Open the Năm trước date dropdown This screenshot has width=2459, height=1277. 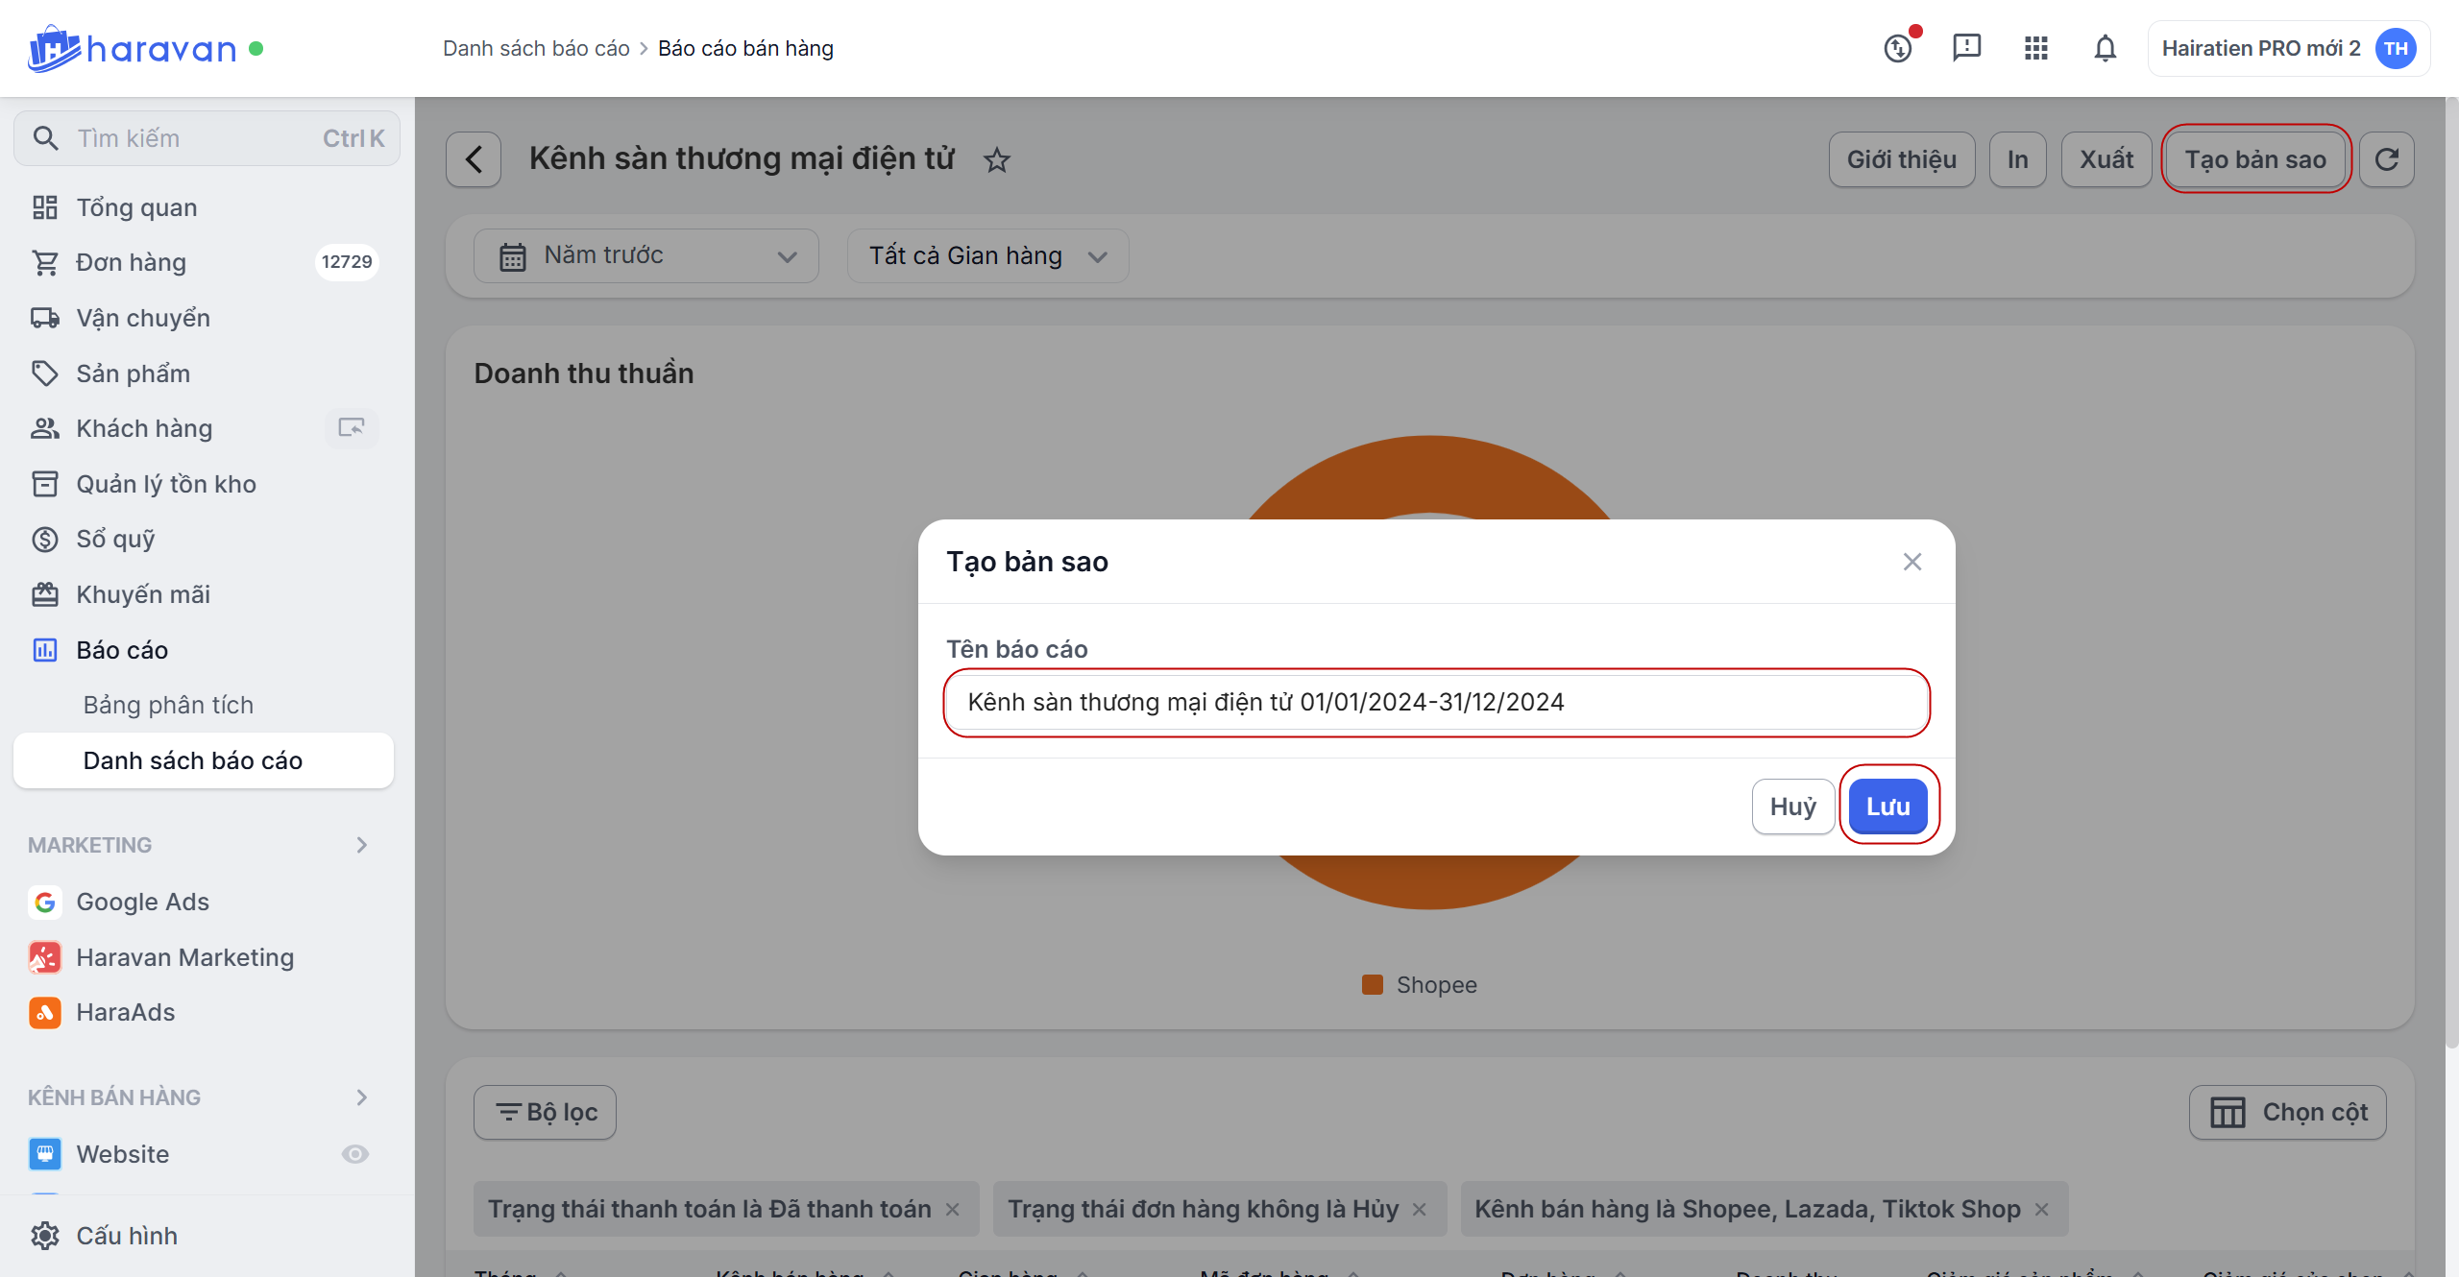pos(646,255)
